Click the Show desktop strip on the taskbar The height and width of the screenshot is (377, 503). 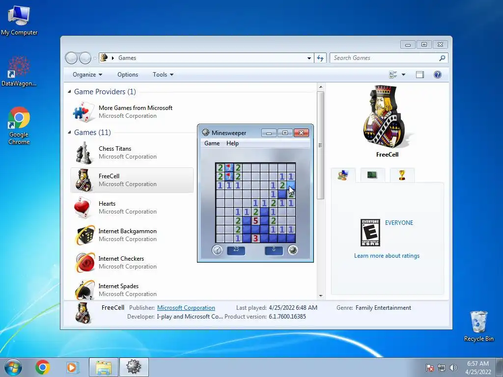click(x=500, y=367)
